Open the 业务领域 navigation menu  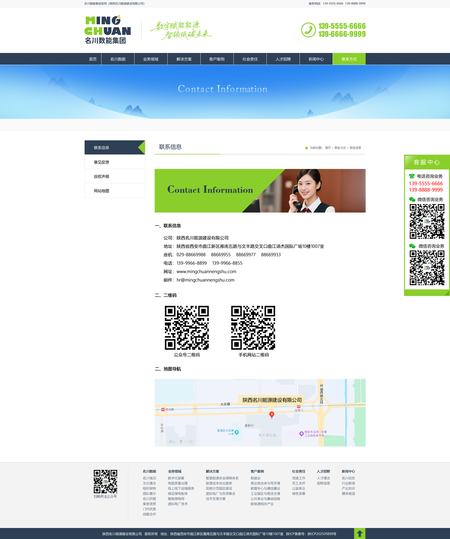click(x=151, y=59)
